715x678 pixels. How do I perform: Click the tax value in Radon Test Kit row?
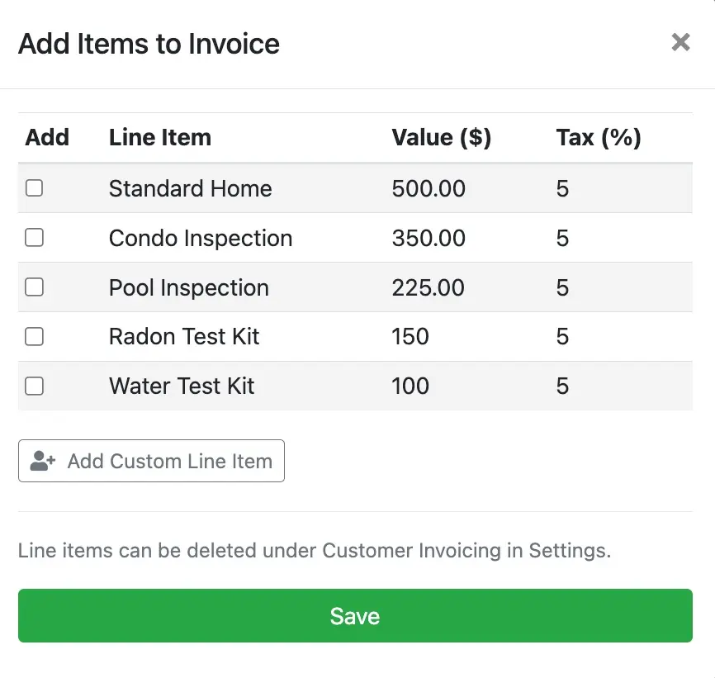tap(562, 336)
